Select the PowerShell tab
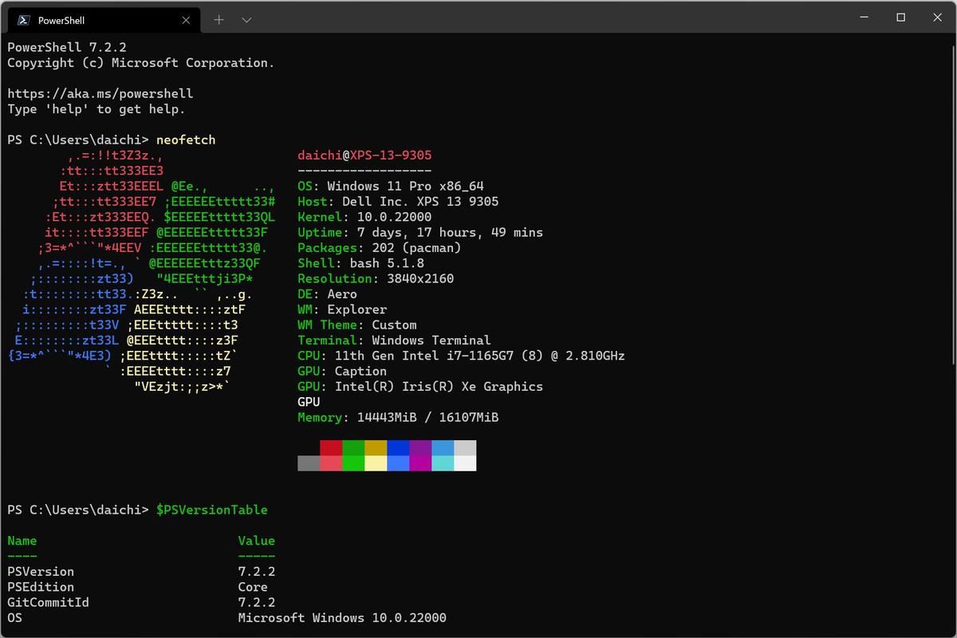Viewport: 957px width, 638px height. [103, 19]
